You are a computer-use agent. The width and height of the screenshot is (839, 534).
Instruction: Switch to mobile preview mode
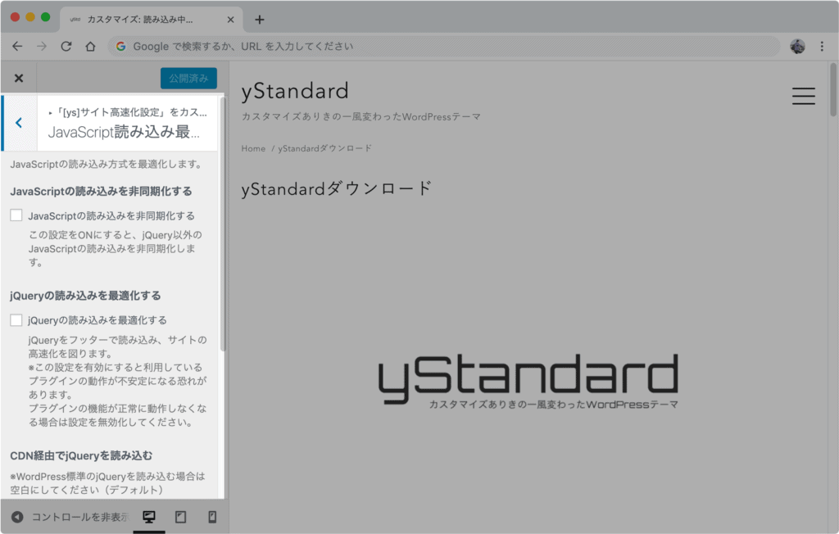pyautogui.click(x=212, y=517)
